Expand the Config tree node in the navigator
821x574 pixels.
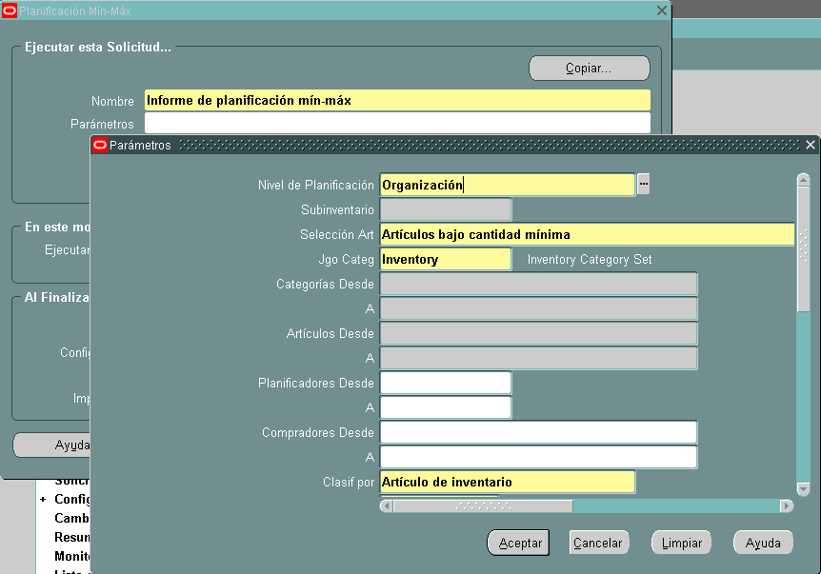(43, 499)
